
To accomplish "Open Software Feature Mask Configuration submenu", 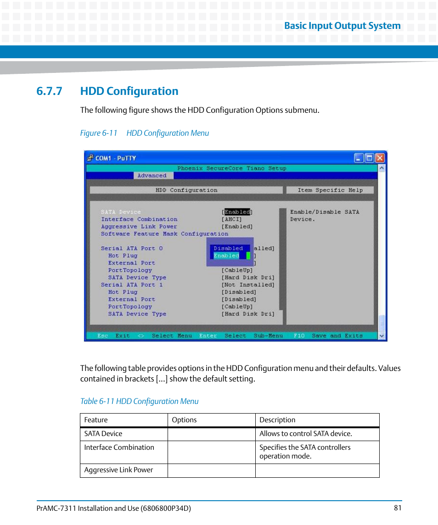I will (164, 234).
